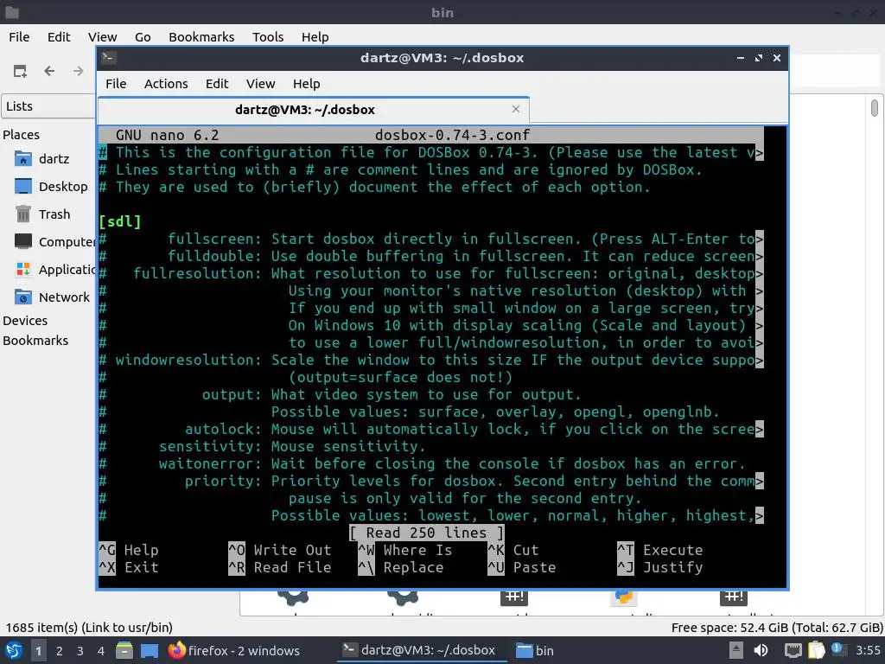The width and height of the screenshot is (885, 664).
Task: Open the terminal's Help menu
Action: pyautogui.click(x=307, y=84)
